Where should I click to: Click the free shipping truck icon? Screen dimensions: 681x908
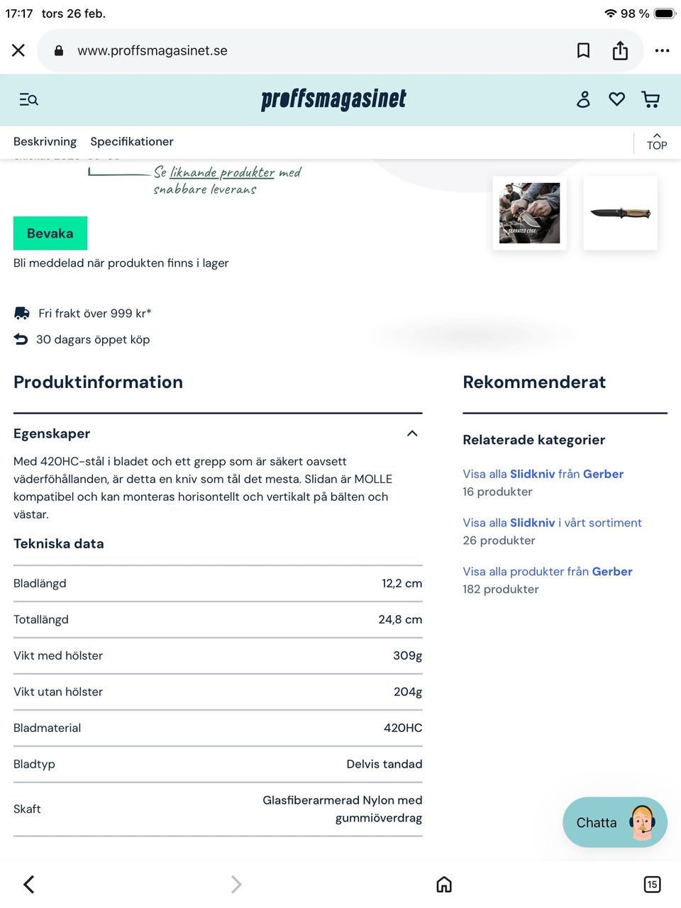[x=21, y=312]
